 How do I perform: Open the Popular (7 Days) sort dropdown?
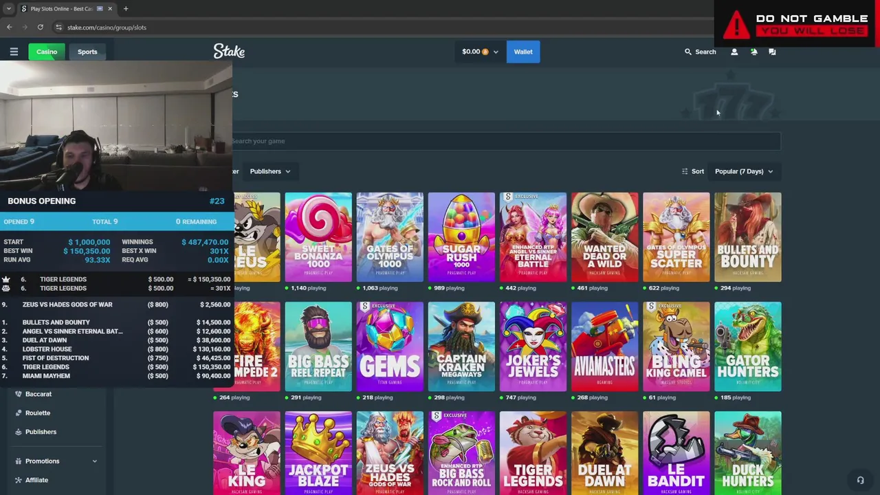pyautogui.click(x=745, y=171)
